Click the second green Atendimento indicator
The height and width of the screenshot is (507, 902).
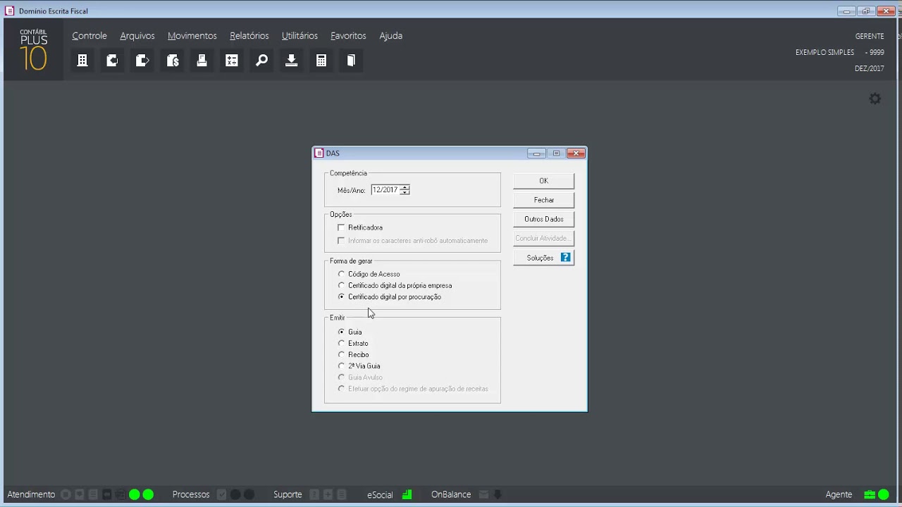pos(148,494)
